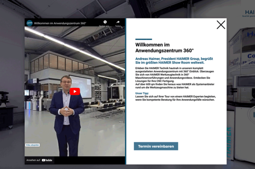The image size is (255, 169).
Task: Close the welcome dialog with the X
Action: tap(221, 25)
